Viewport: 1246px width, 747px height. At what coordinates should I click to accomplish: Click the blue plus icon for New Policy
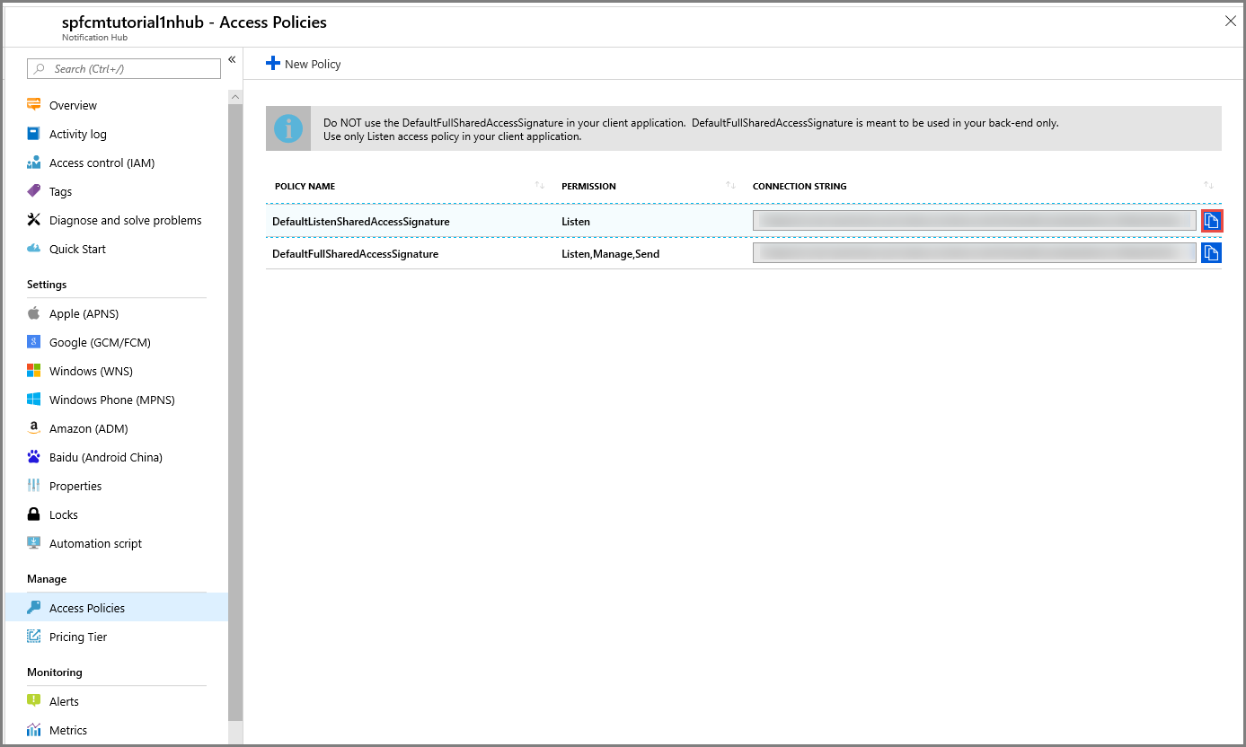tap(273, 64)
